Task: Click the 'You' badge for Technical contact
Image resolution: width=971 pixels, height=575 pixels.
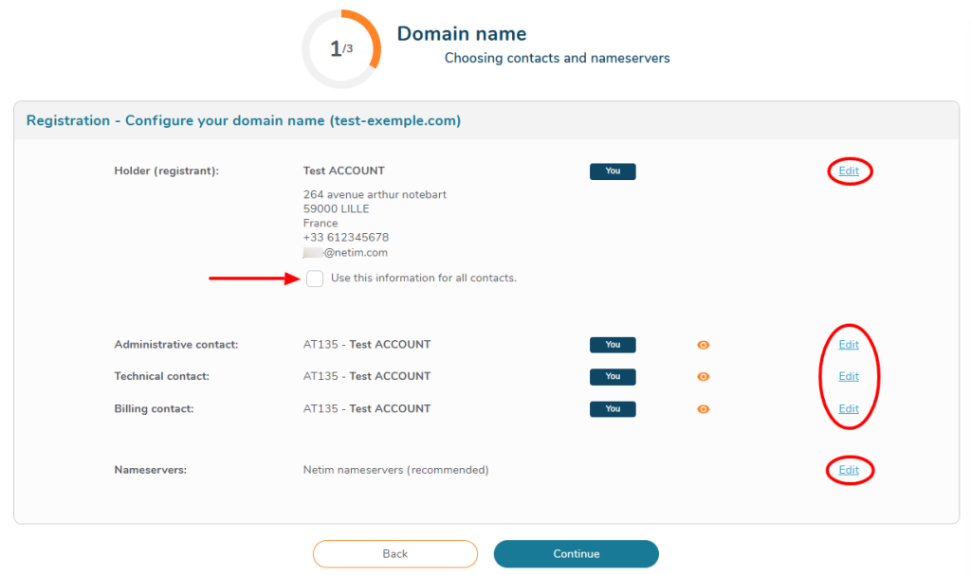Action: coord(613,377)
